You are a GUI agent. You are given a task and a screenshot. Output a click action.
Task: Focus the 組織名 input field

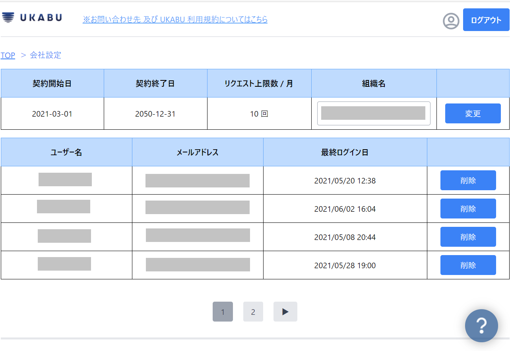tap(374, 113)
